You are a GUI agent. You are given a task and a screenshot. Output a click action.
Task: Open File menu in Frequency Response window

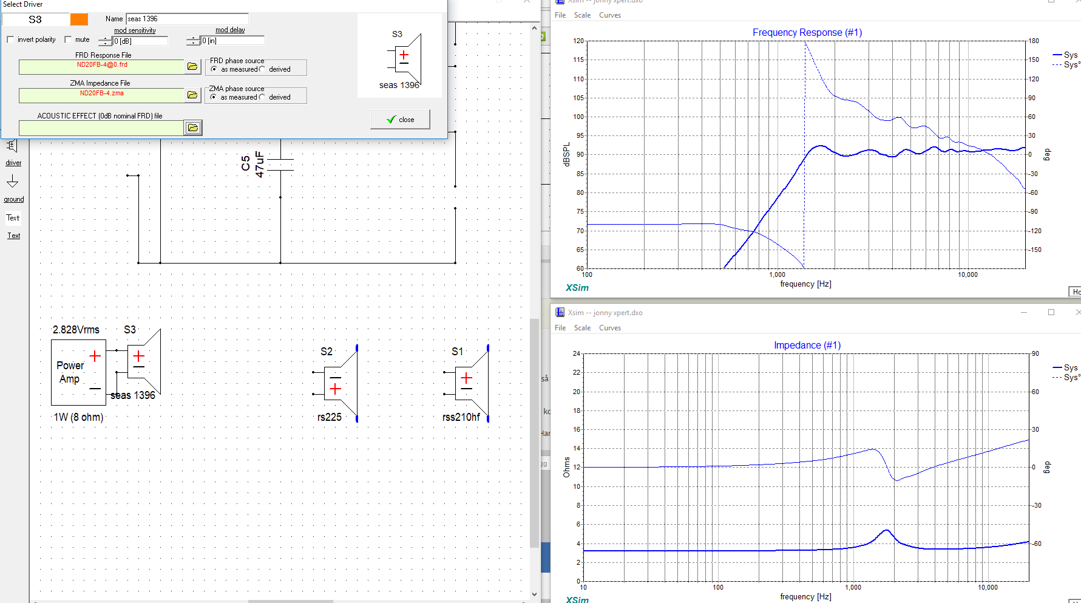[560, 15]
